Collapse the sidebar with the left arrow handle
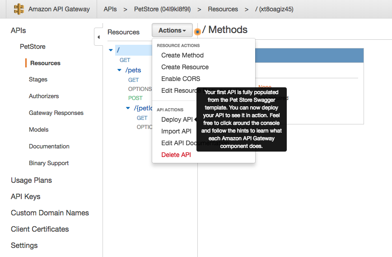Viewport: 392px width, 257px height. (x=98, y=37)
